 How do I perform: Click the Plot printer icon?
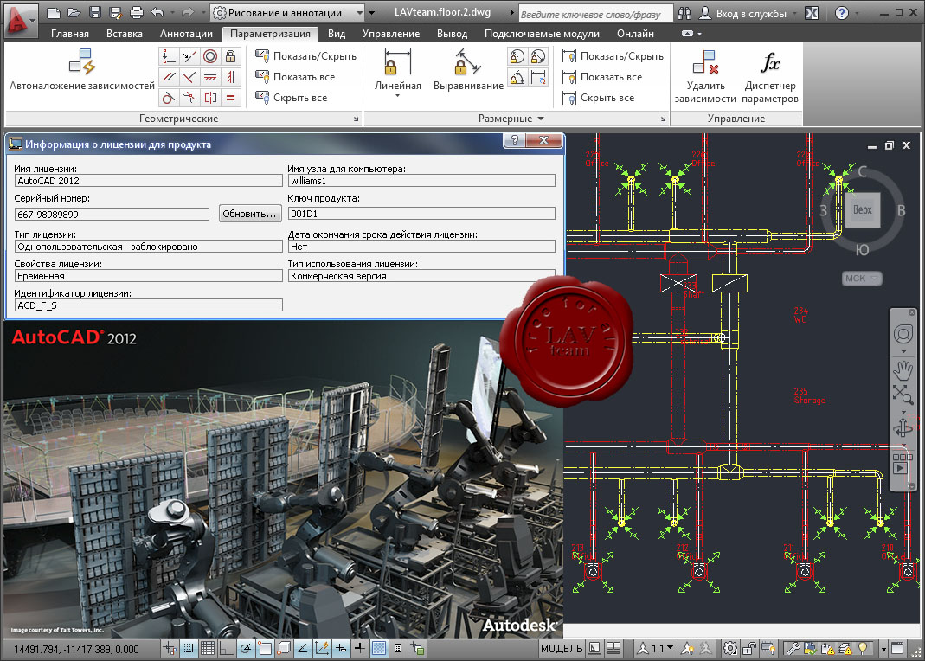click(136, 12)
